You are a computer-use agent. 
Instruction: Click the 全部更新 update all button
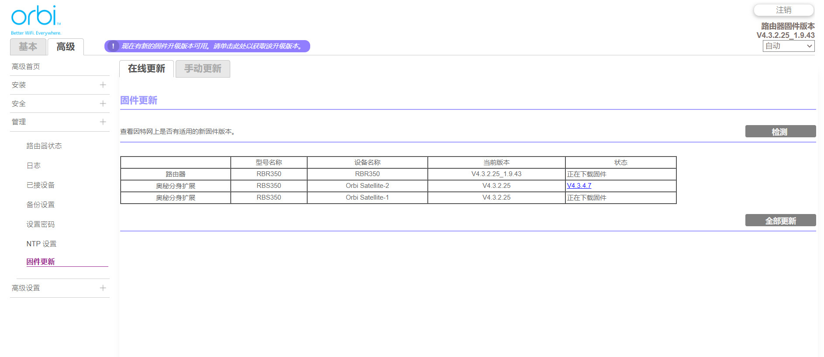tap(780, 221)
